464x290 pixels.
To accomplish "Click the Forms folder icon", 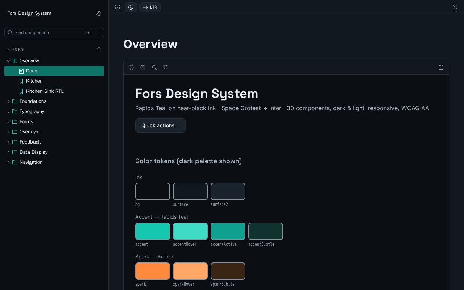I will [15, 122].
